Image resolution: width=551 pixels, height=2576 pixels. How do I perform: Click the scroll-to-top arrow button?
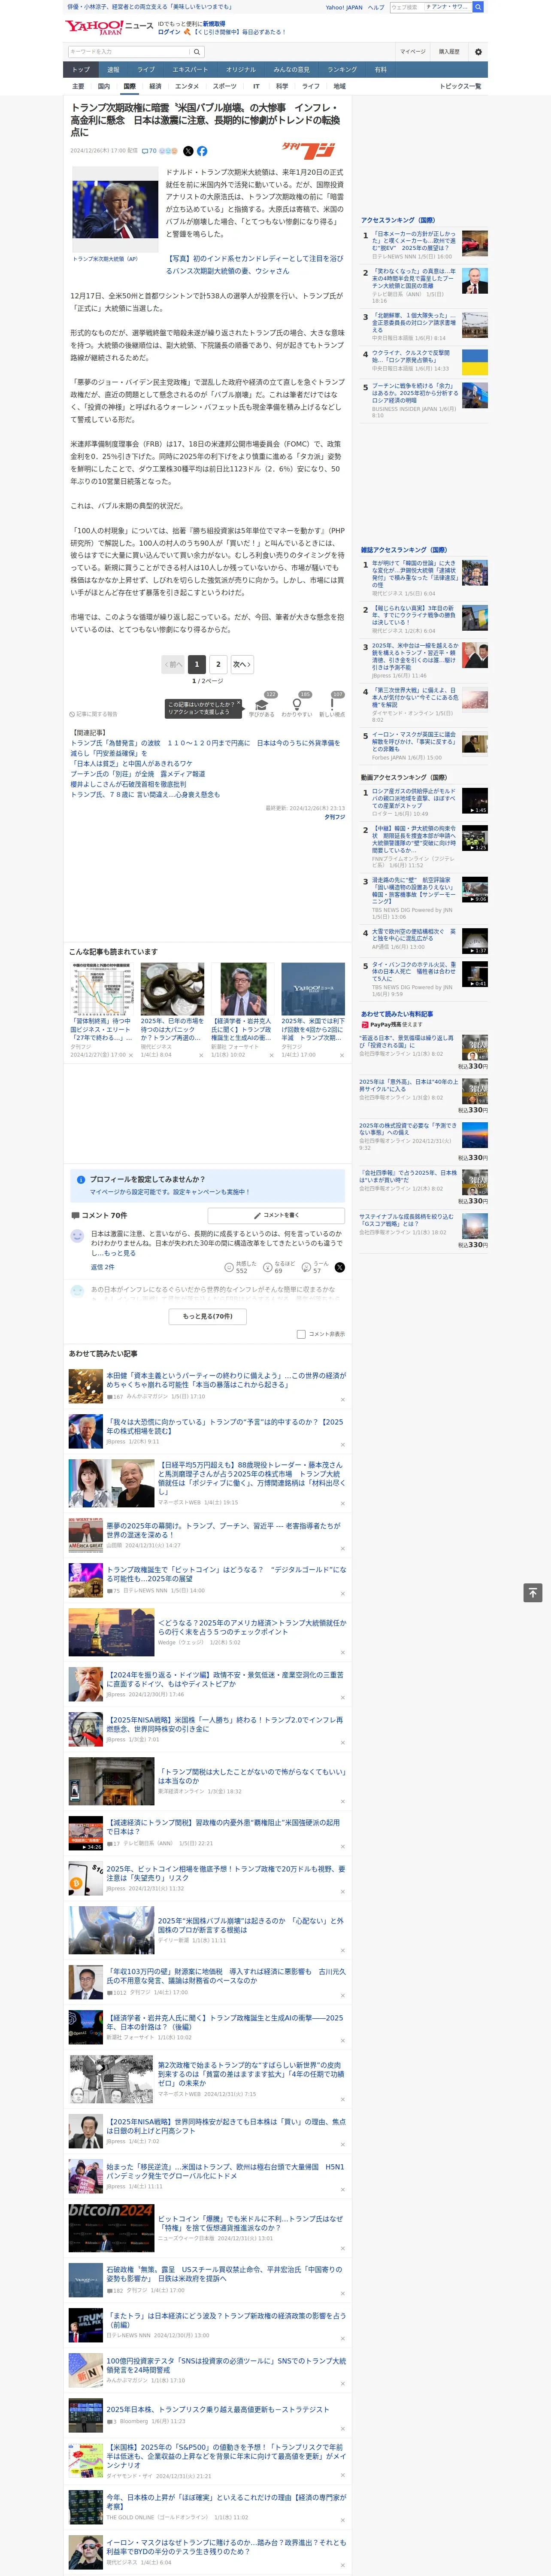click(x=532, y=1593)
